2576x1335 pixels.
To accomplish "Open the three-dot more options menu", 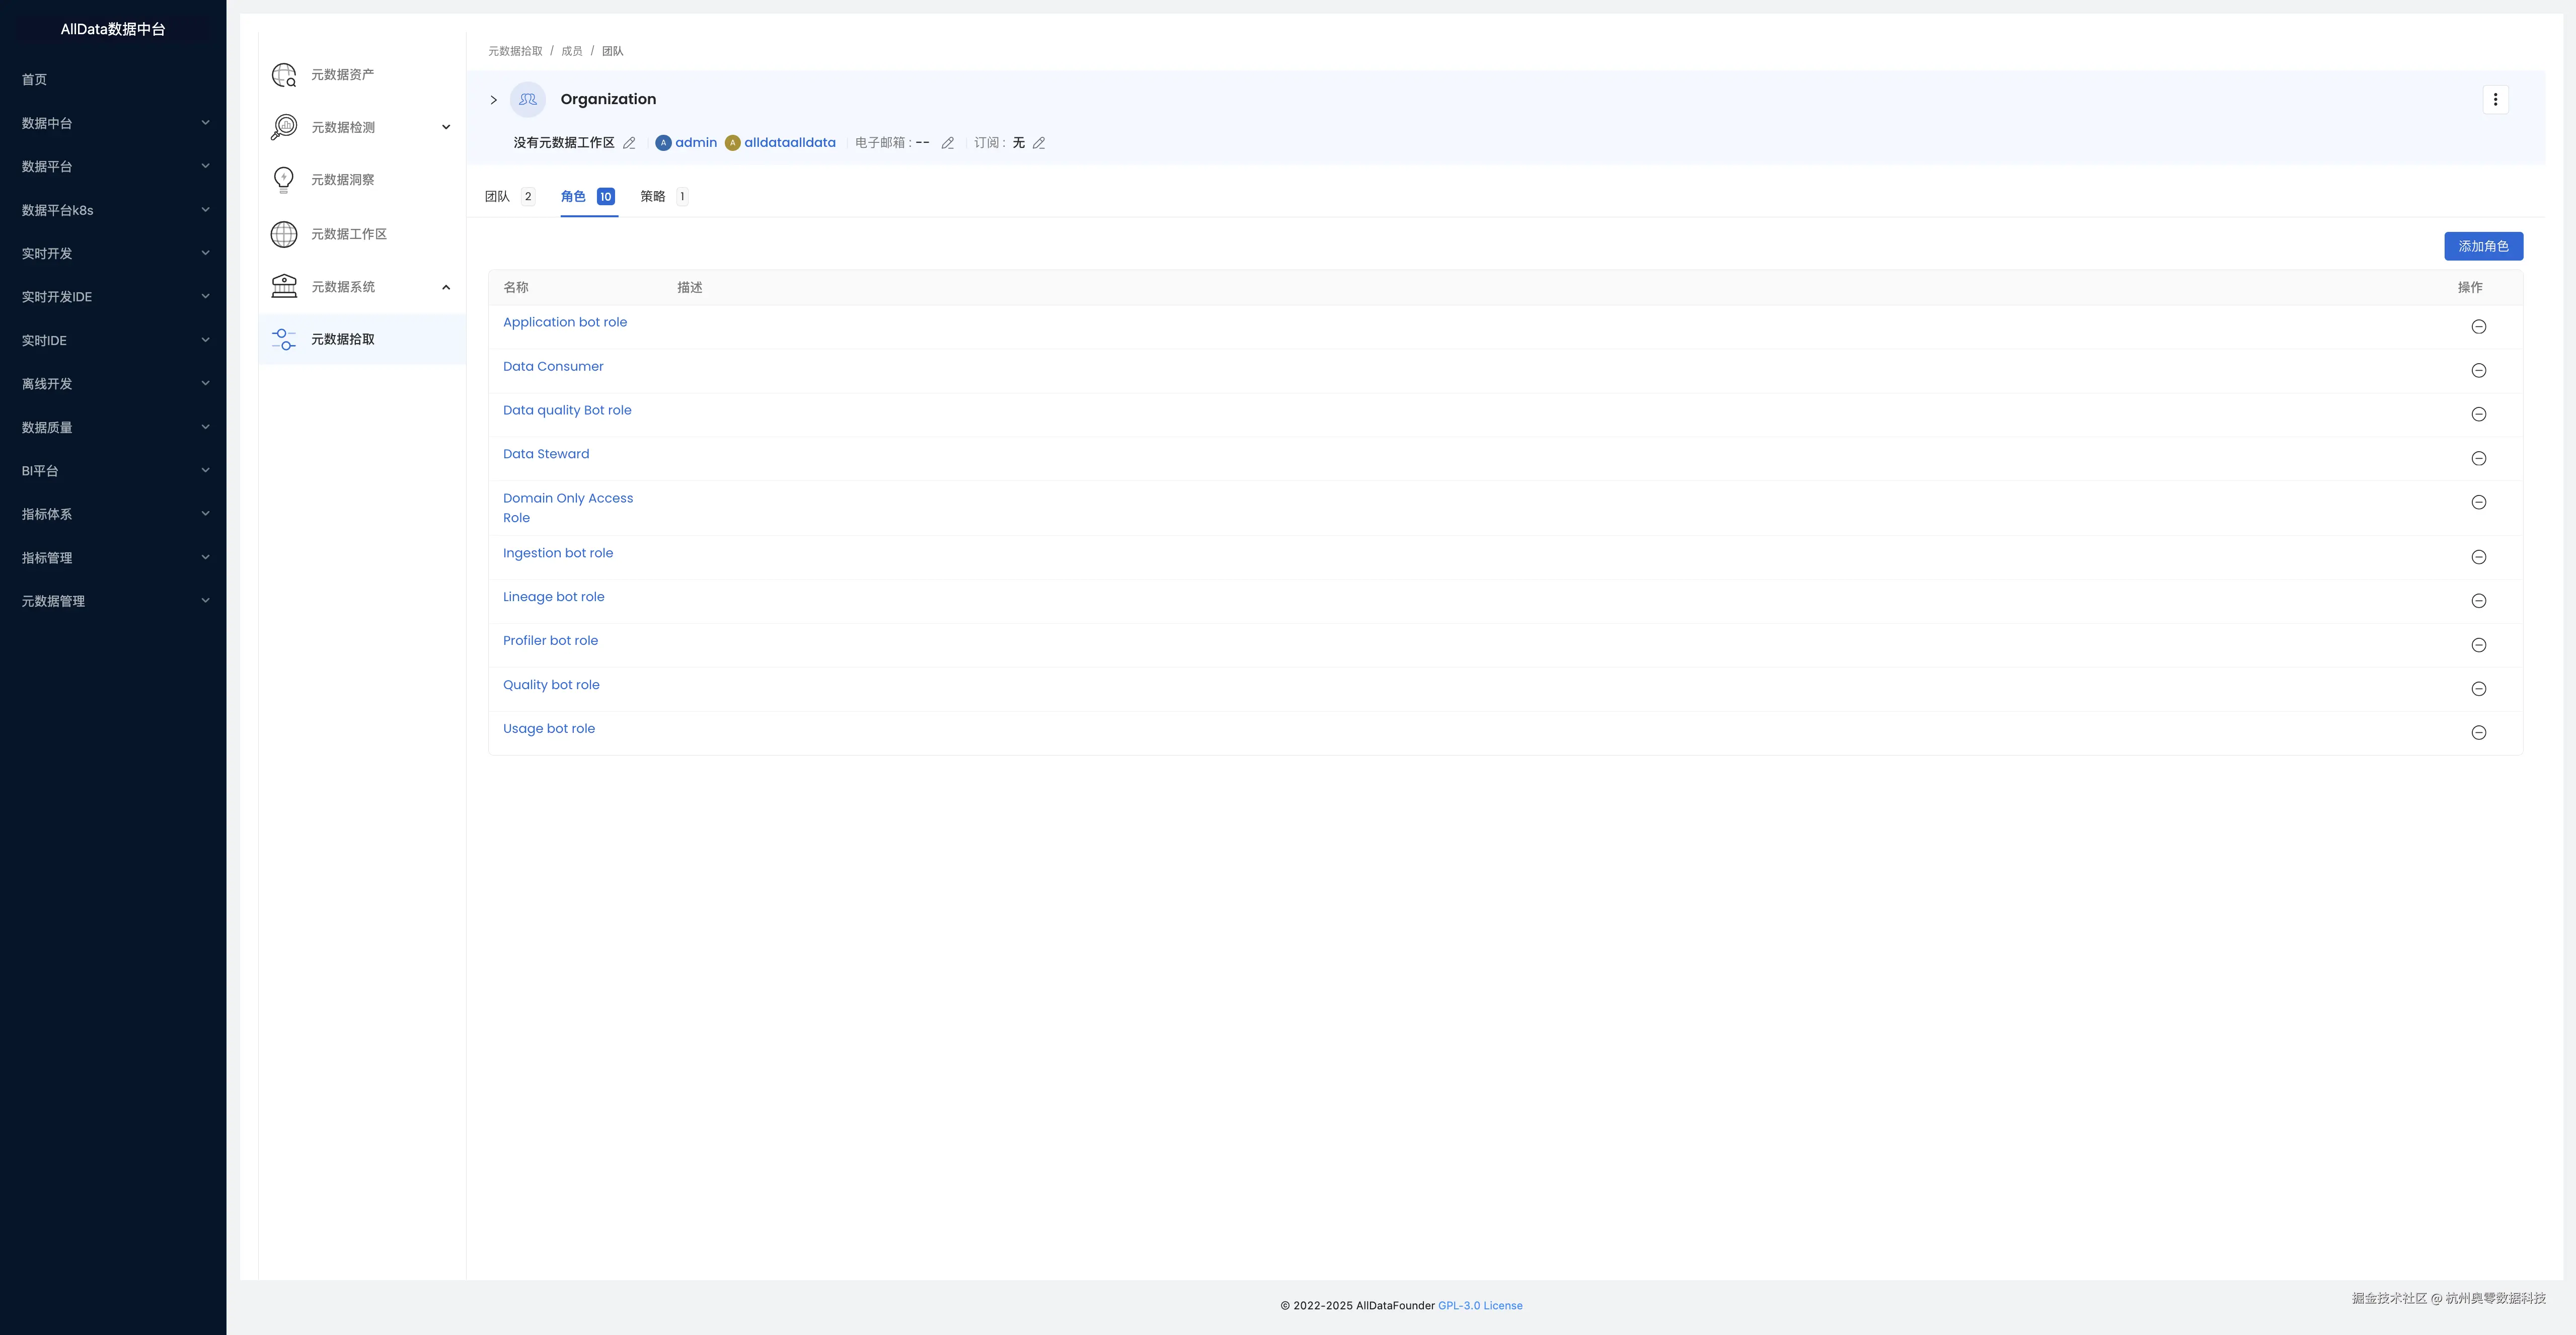I will pos(2495,100).
